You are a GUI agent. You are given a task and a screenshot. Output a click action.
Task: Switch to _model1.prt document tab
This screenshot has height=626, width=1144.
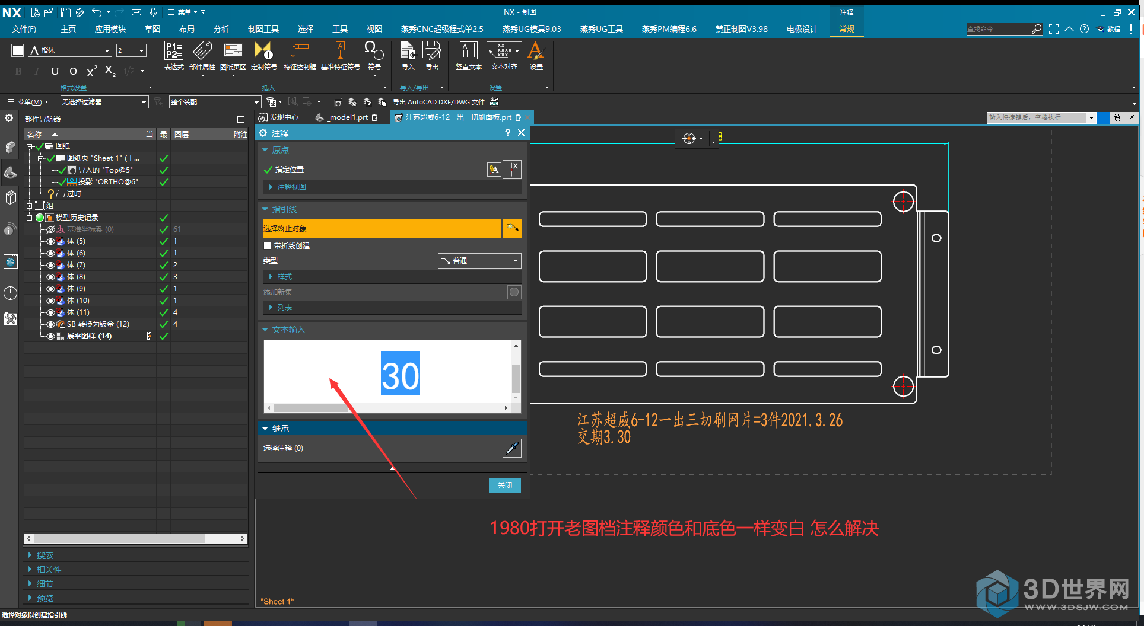[x=347, y=117]
